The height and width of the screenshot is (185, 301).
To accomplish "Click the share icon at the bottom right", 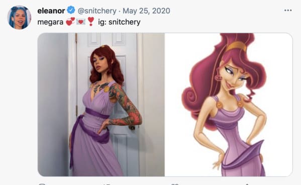I will 247,184.
